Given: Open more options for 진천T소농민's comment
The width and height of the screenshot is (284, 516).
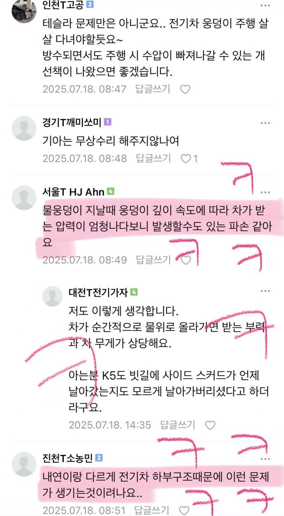Looking at the screenshot, I should tap(265, 459).
